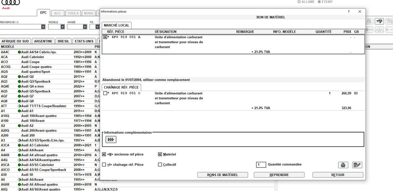Switch to the ACC tab
393x191 pixels.
click(x=58, y=13)
